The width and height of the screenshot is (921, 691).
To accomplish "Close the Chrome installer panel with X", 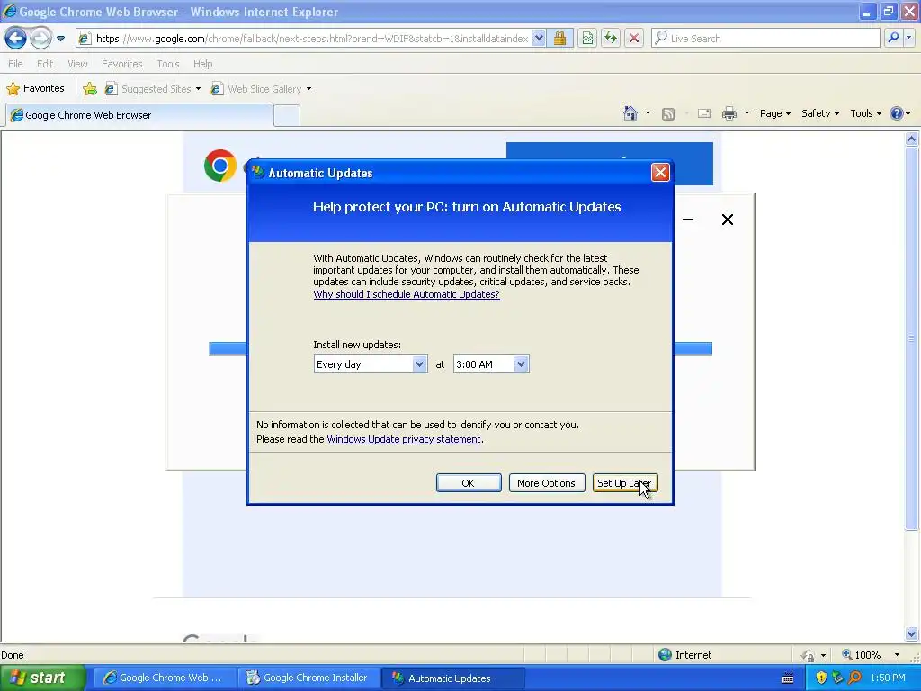I will [x=727, y=220].
